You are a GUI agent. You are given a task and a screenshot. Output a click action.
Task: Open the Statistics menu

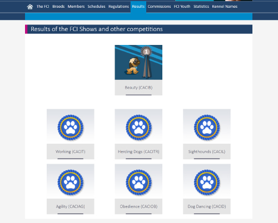tap(201, 7)
